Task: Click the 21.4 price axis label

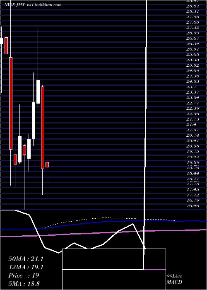Action: pos(191,125)
